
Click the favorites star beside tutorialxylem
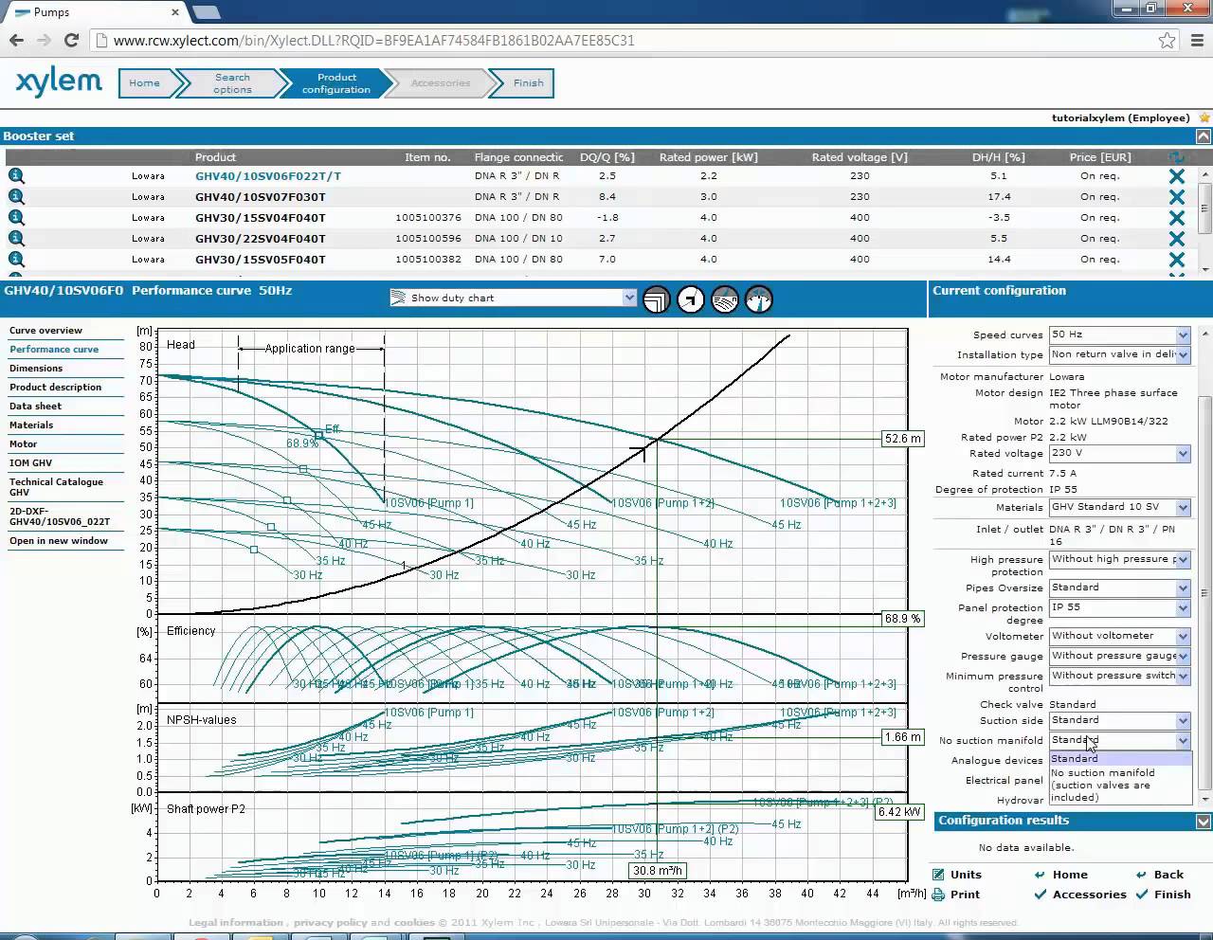coord(1204,117)
